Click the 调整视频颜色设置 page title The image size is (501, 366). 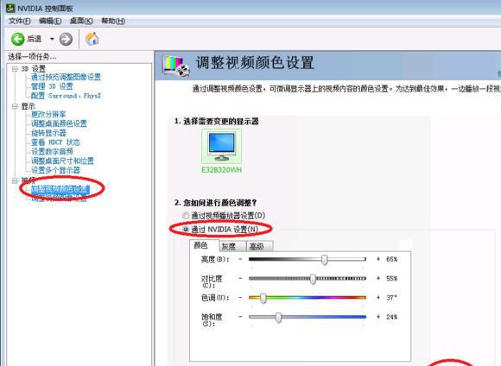click(x=255, y=63)
